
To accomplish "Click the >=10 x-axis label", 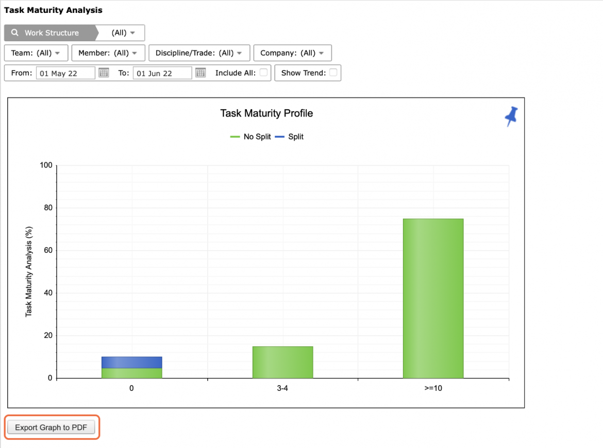I will pos(433,388).
